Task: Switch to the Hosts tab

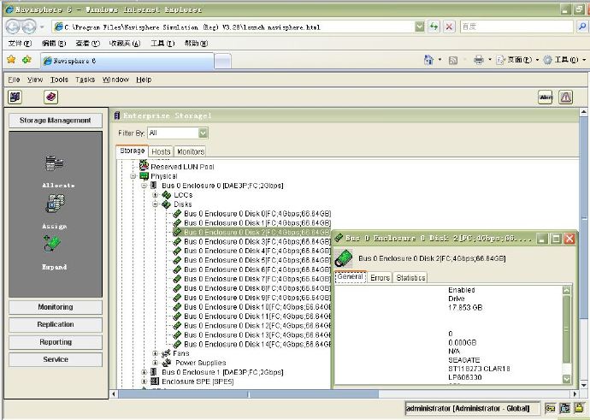Action: point(161,151)
